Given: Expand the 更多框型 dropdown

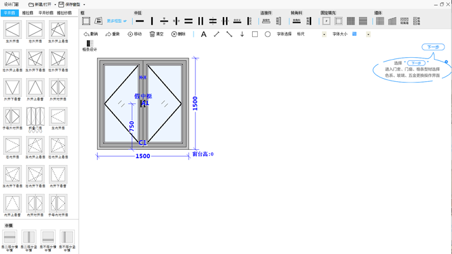Looking at the screenshot, I should tap(116, 22).
